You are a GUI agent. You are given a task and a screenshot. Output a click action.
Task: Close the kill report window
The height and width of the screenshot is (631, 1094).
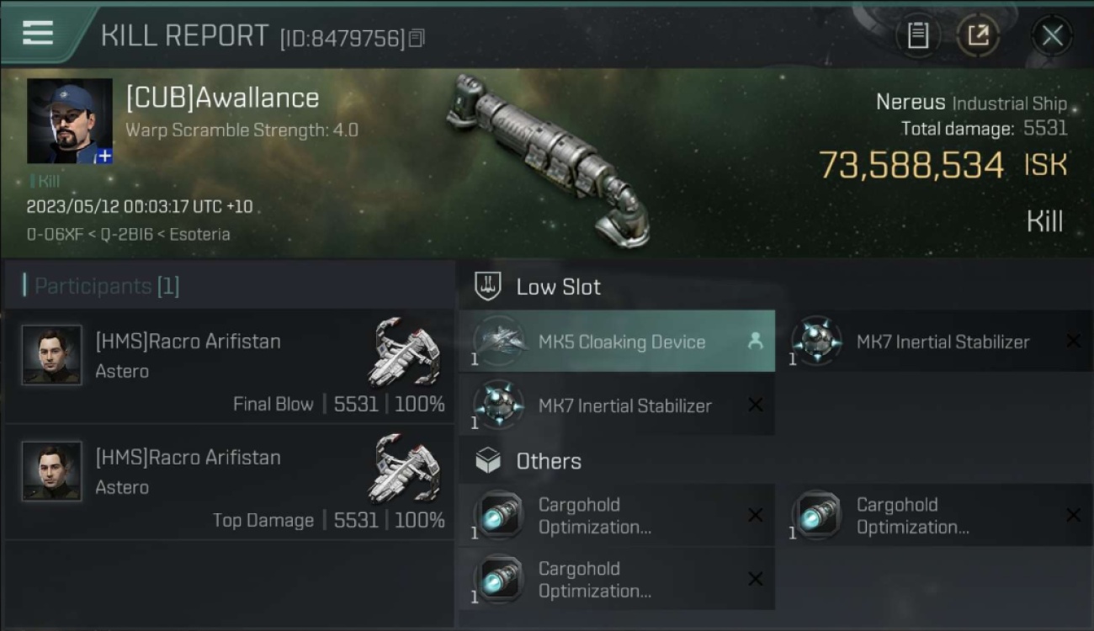click(x=1052, y=35)
